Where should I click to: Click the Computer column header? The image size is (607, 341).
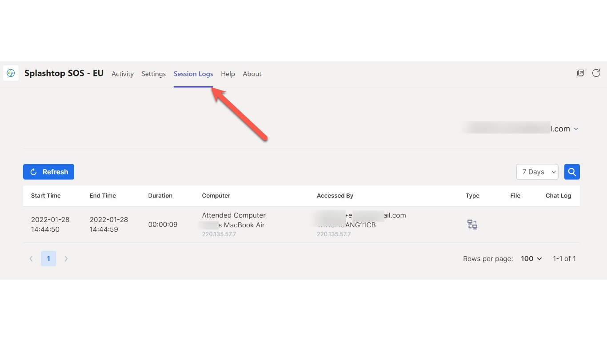(216, 196)
